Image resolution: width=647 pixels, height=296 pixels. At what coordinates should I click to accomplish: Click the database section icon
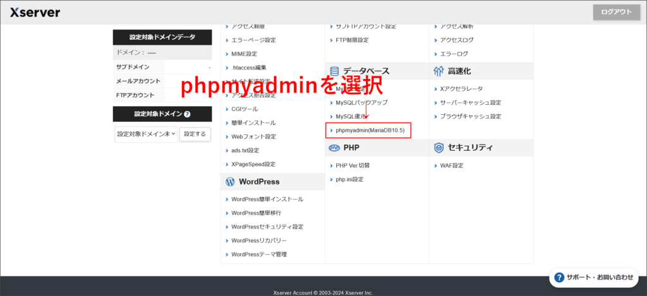coord(334,71)
